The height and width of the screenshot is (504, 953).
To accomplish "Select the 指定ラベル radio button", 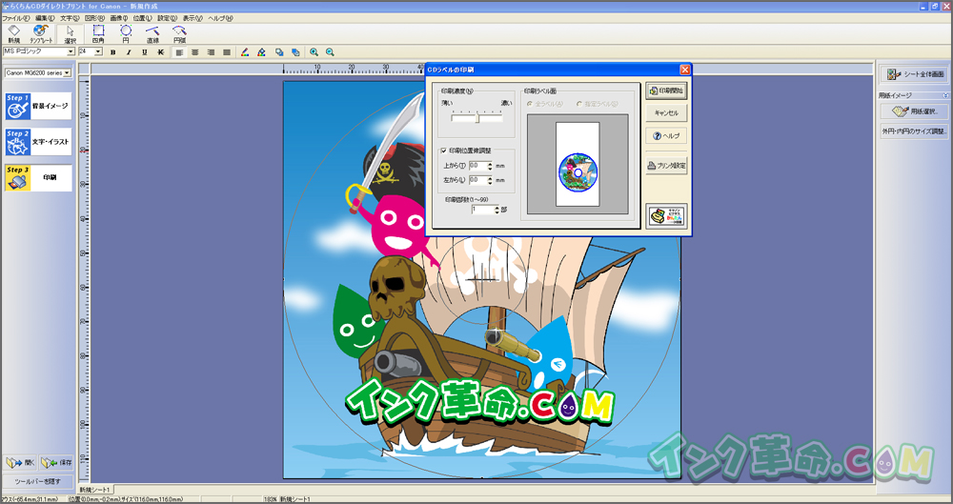I will click(x=578, y=104).
